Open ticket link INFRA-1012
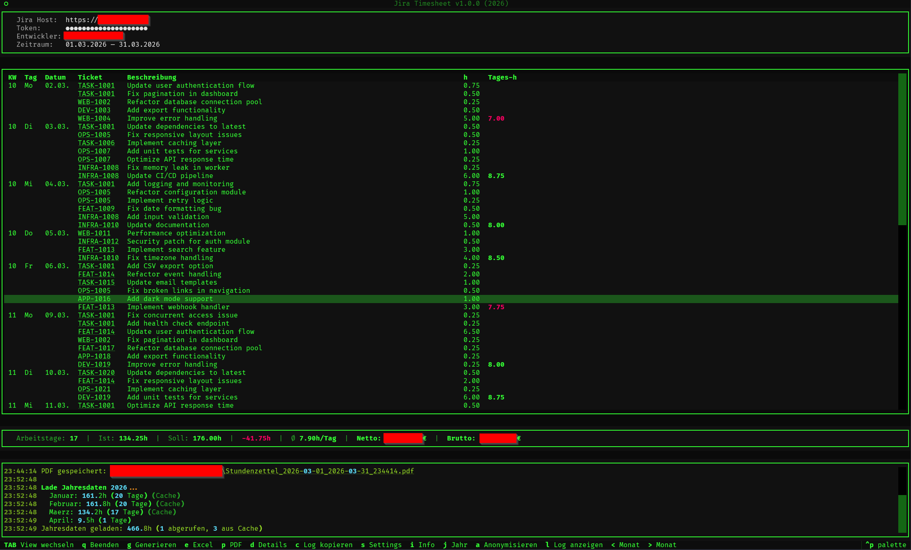This screenshot has height=550, width=911. point(98,241)
